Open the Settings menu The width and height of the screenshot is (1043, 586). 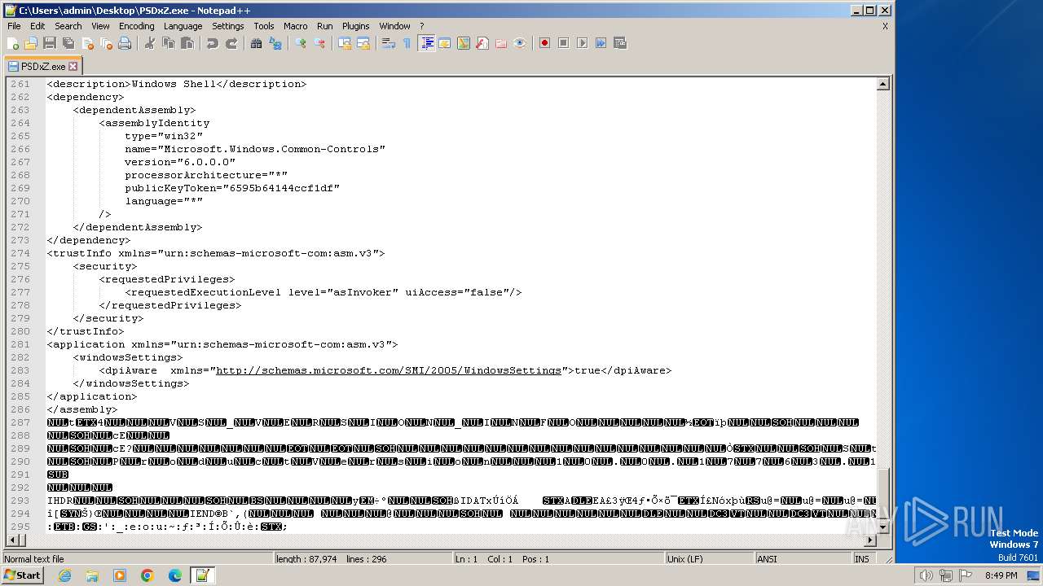pos(228,26)
